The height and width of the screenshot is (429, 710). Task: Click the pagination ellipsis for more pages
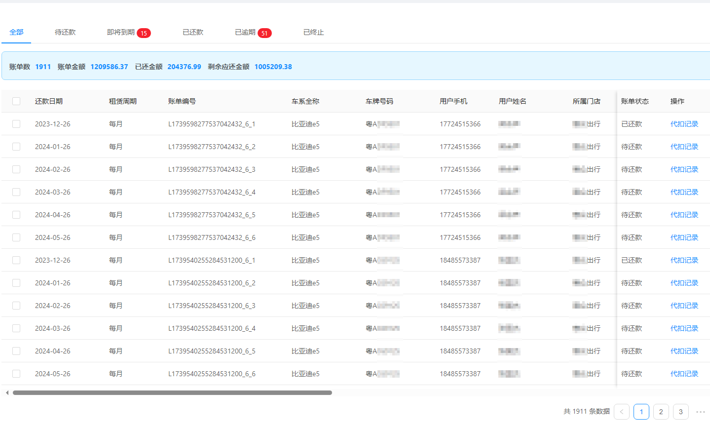700,412
